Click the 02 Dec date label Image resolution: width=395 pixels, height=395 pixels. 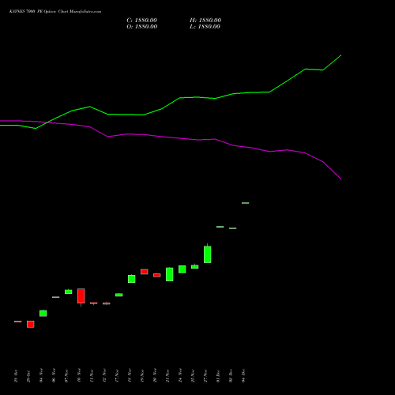pos(231,376)
